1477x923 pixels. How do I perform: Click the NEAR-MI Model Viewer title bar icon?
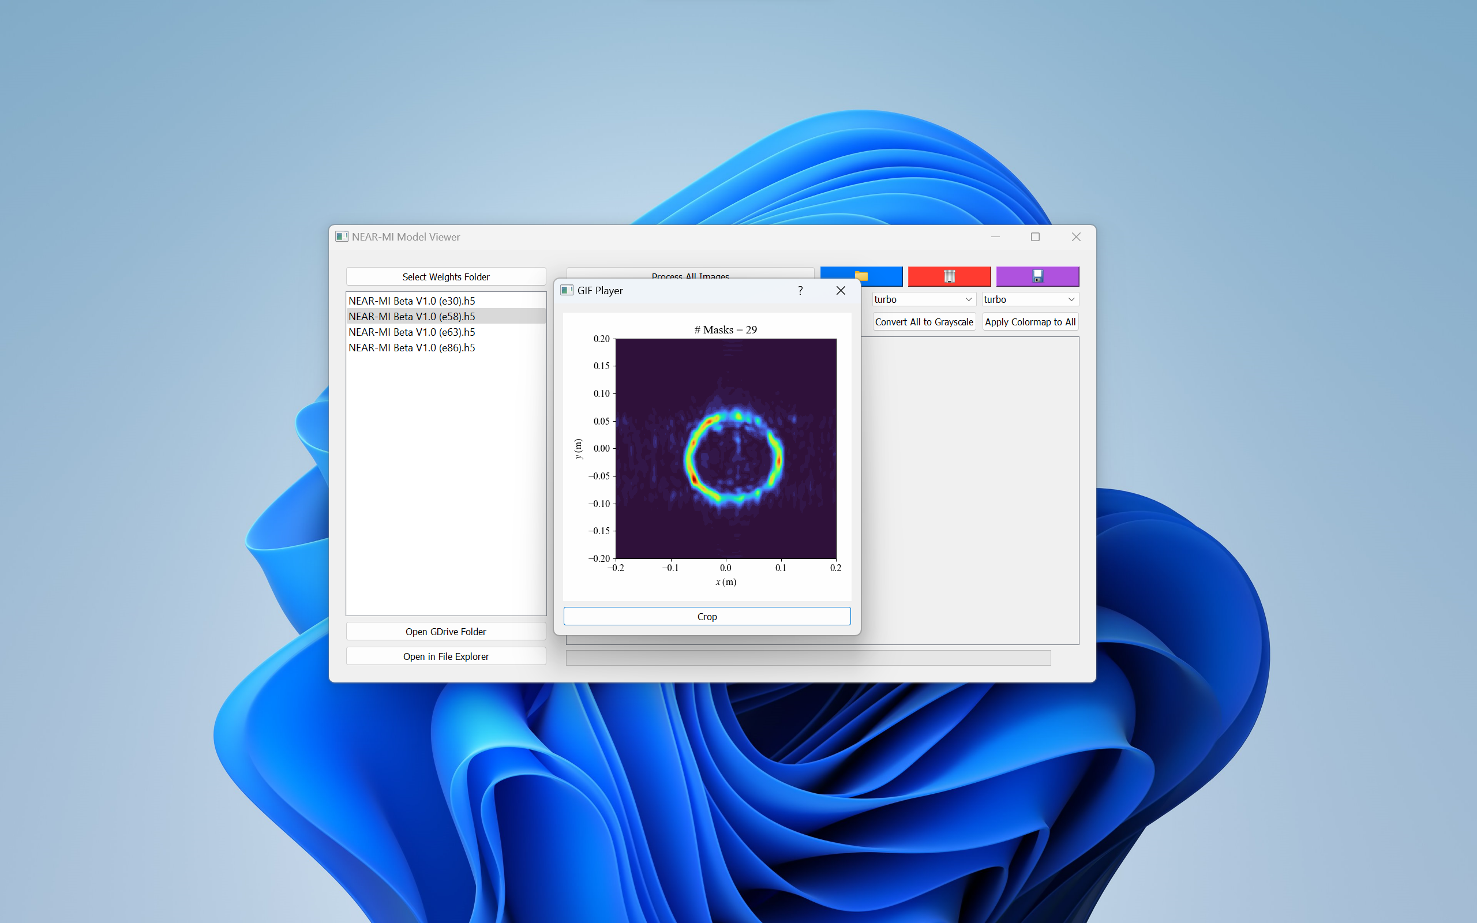[x=342, y=237]
